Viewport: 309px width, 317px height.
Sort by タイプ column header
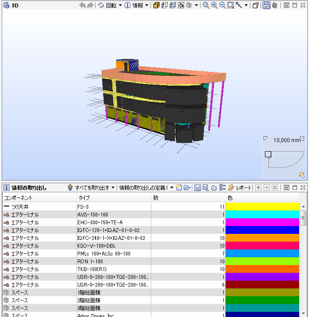click(x=114, y=198)
